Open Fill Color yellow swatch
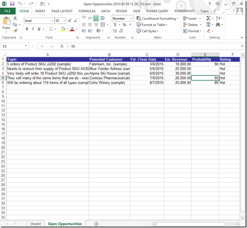This screenshot has height=228, width=247. point(63,29)
